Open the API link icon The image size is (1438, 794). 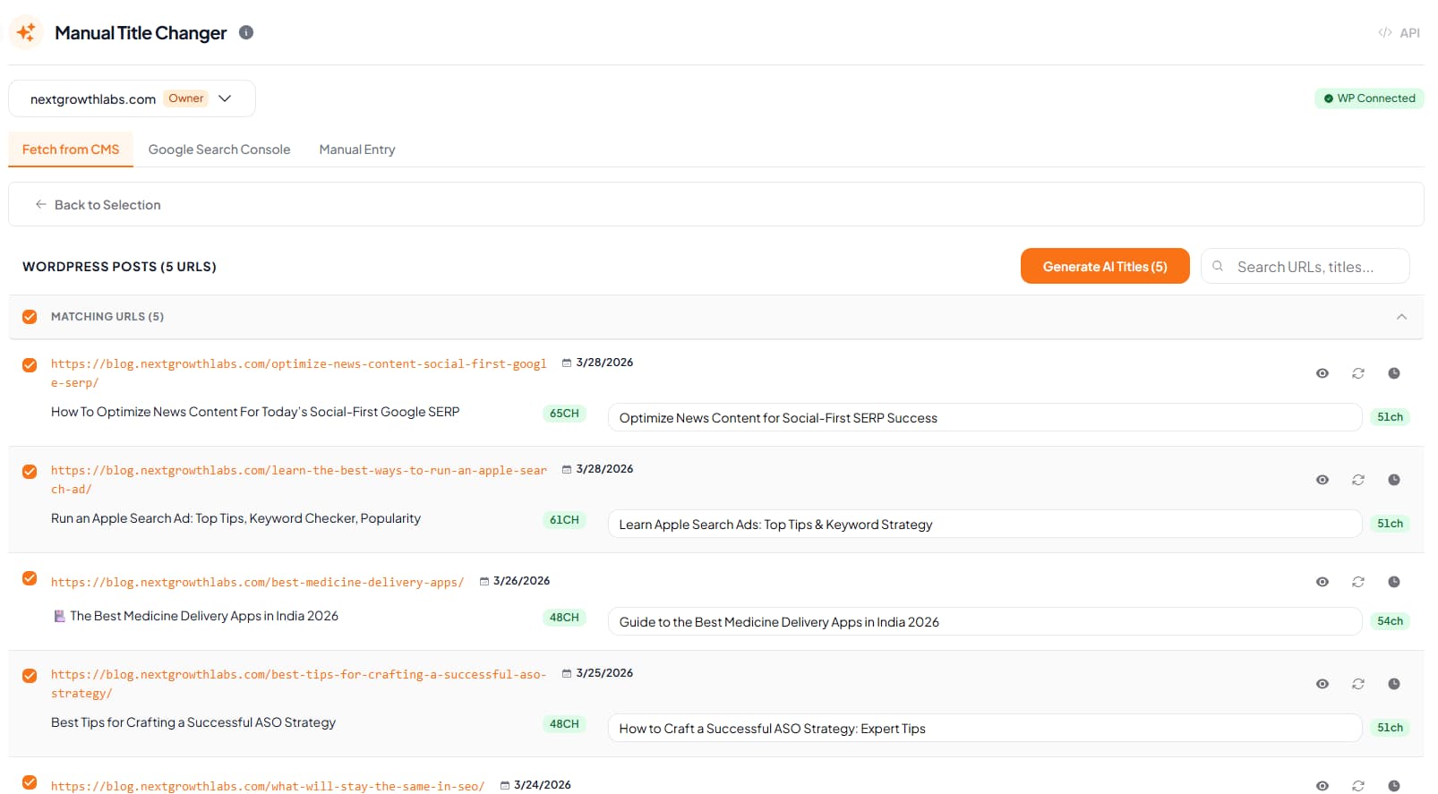(x=1399, y=33)
